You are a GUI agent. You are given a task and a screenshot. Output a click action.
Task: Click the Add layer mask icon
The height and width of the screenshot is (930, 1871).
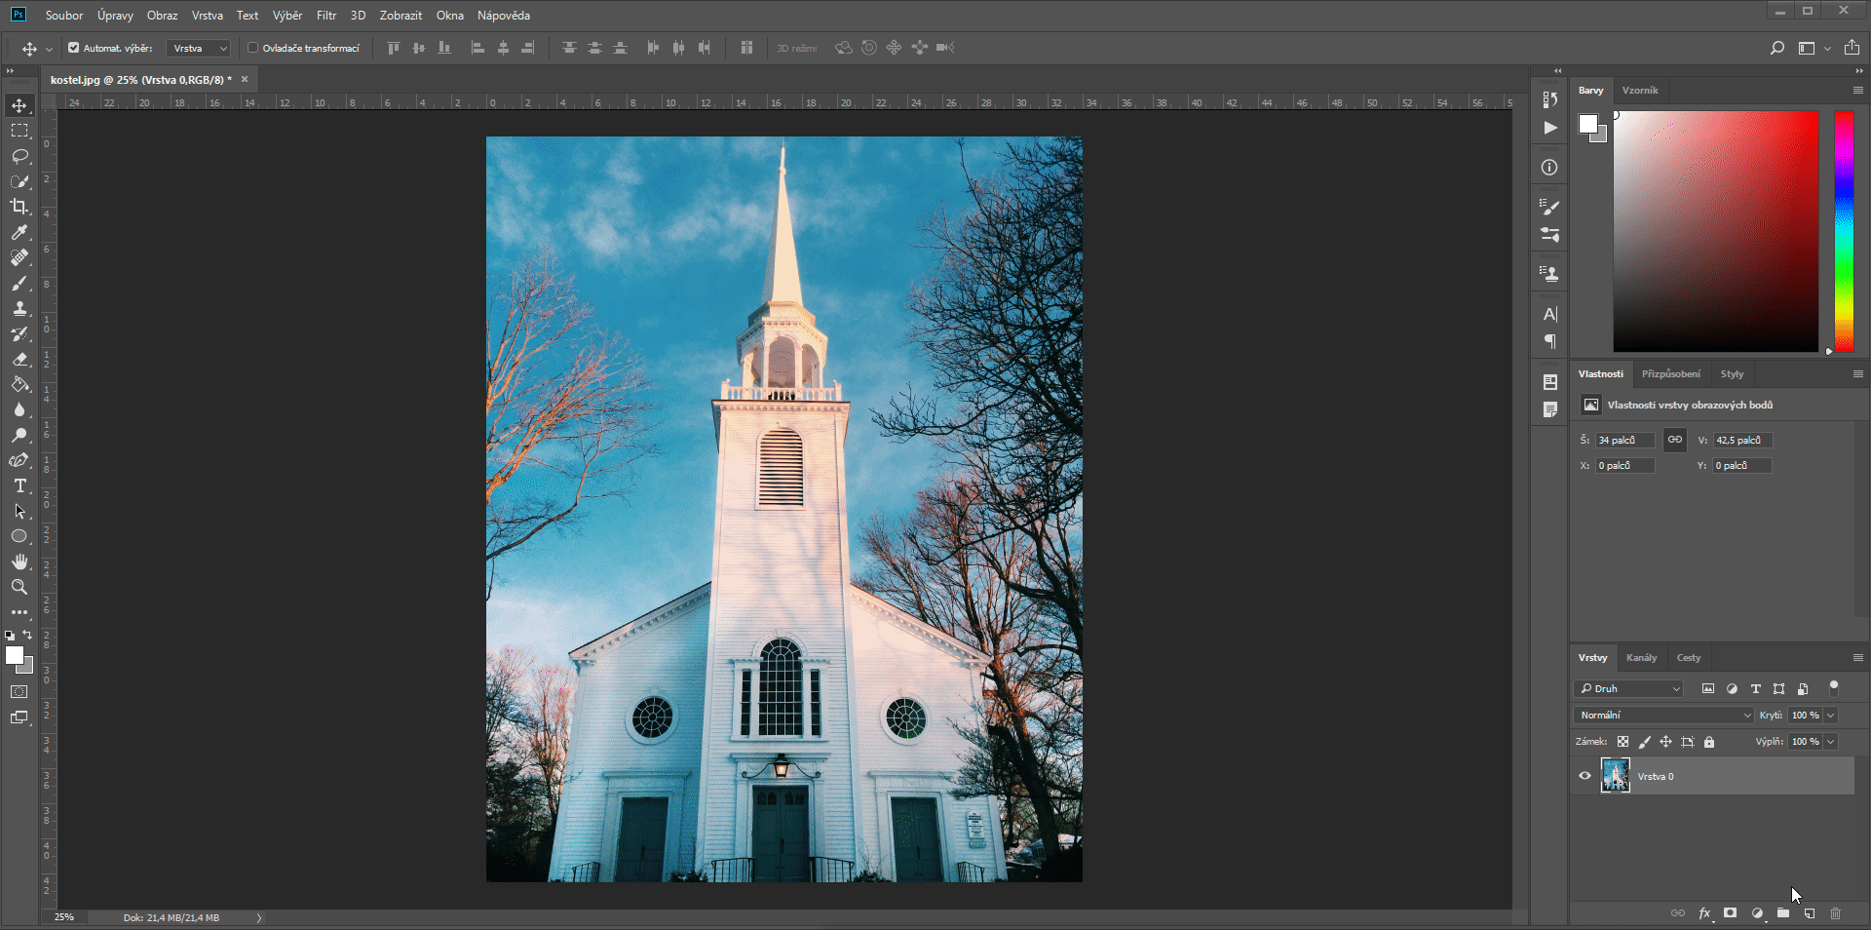pyautogui.click(x=1730, y=914)
